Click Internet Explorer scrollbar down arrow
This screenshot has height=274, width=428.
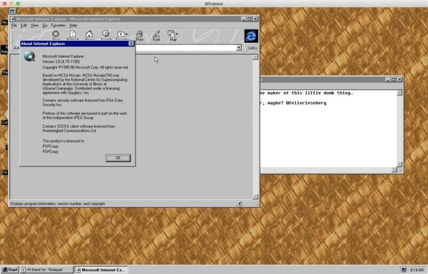(255, 196)
